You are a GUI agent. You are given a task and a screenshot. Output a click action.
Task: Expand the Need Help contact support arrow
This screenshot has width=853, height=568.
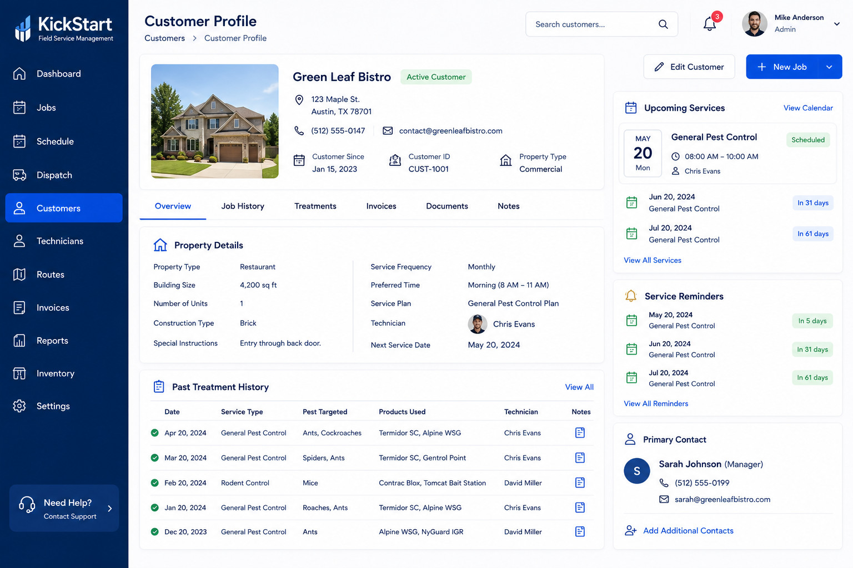[x=110, y=509]
